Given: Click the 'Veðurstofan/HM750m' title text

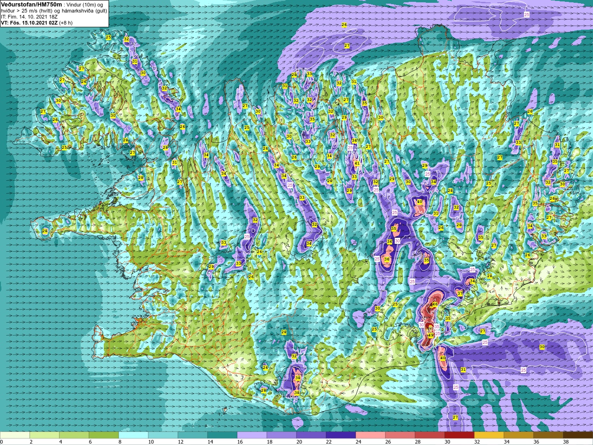Looking at the screenshot, I should [31, 4].
